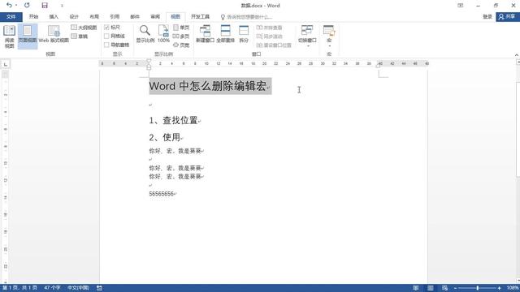Save the document with the floppy icon
This screenshot has width=520, height=292.
(45, 6)
